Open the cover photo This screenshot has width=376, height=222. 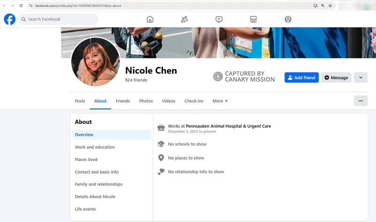219,43
